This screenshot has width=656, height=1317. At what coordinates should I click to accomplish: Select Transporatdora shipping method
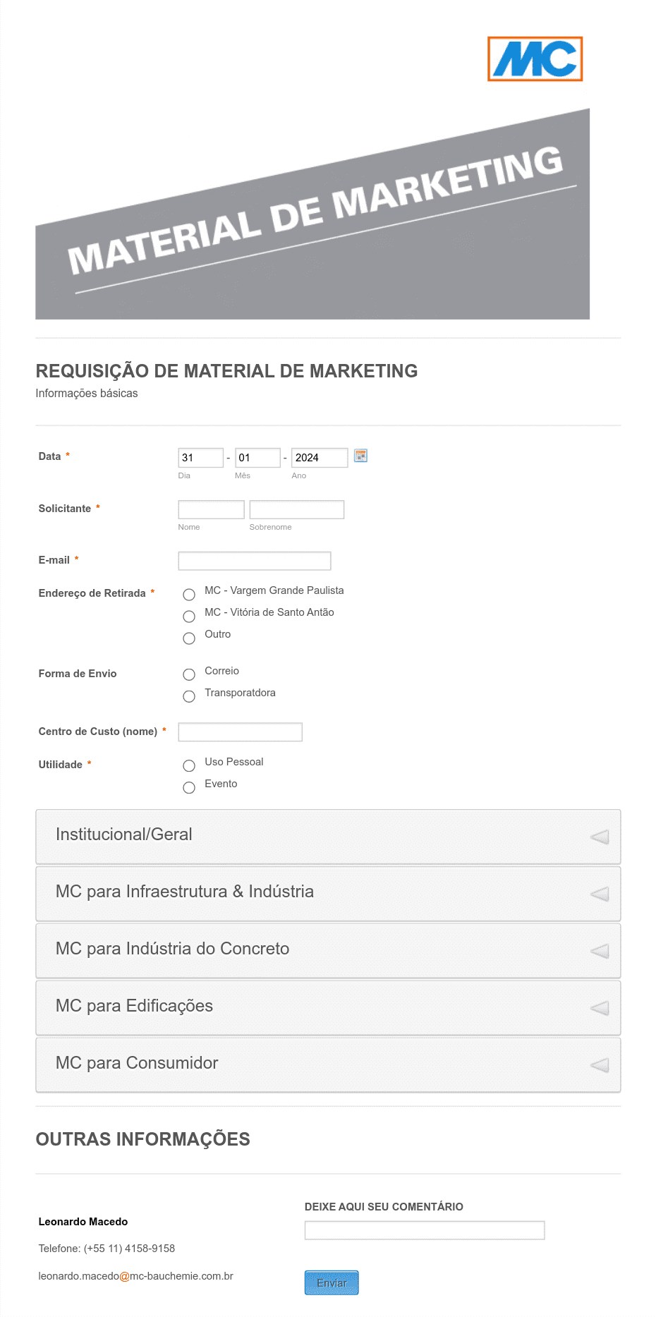pos(189,697)
